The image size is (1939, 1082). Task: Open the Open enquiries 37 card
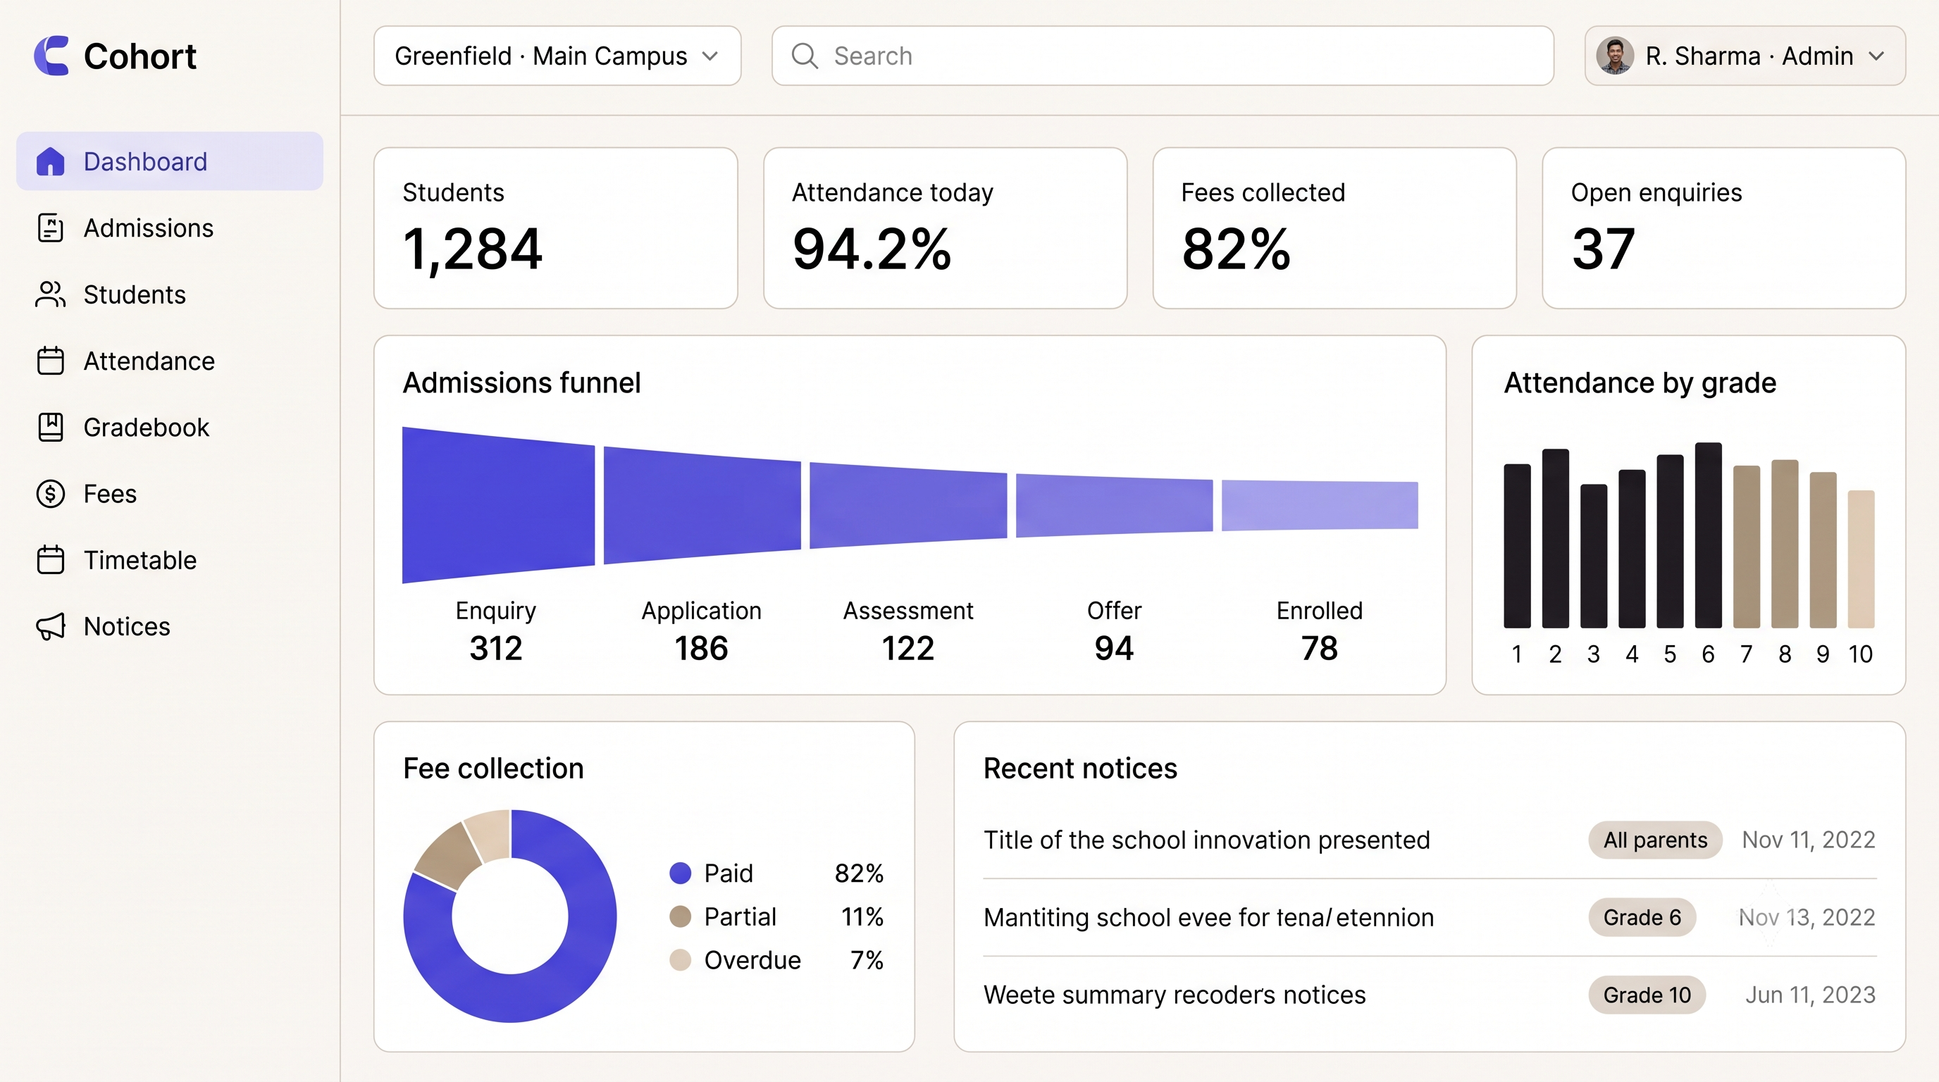coord(1723,228)
